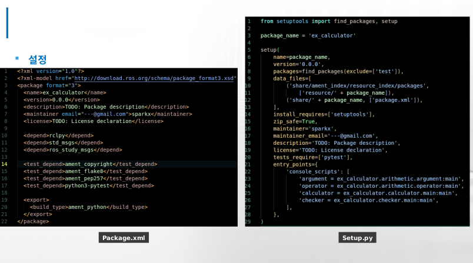Viewport: 473px width, 263px height.
Task: Click the ament_flake8 test_depend line
Action: click(x=86, y=171)
